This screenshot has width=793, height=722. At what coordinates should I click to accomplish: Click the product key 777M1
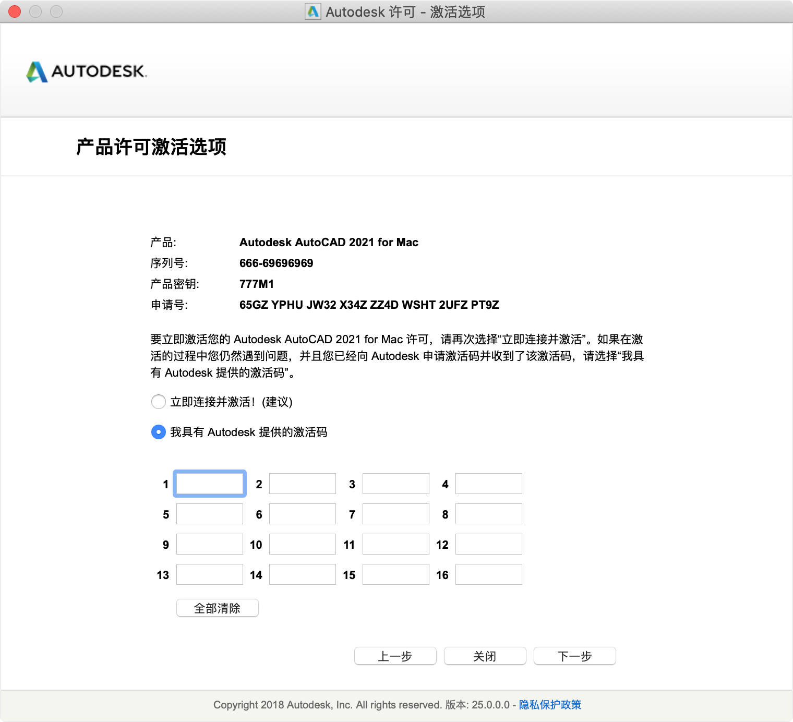pyautogui.click(x=257, y=284)
